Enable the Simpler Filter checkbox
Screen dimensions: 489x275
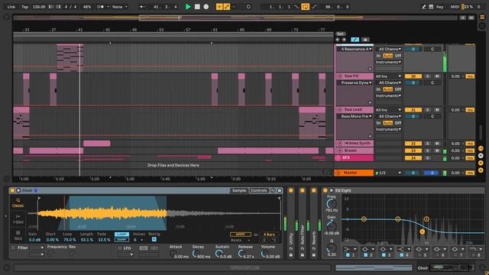tap(13, 247)
